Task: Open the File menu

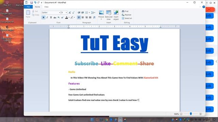Action: 28,7
